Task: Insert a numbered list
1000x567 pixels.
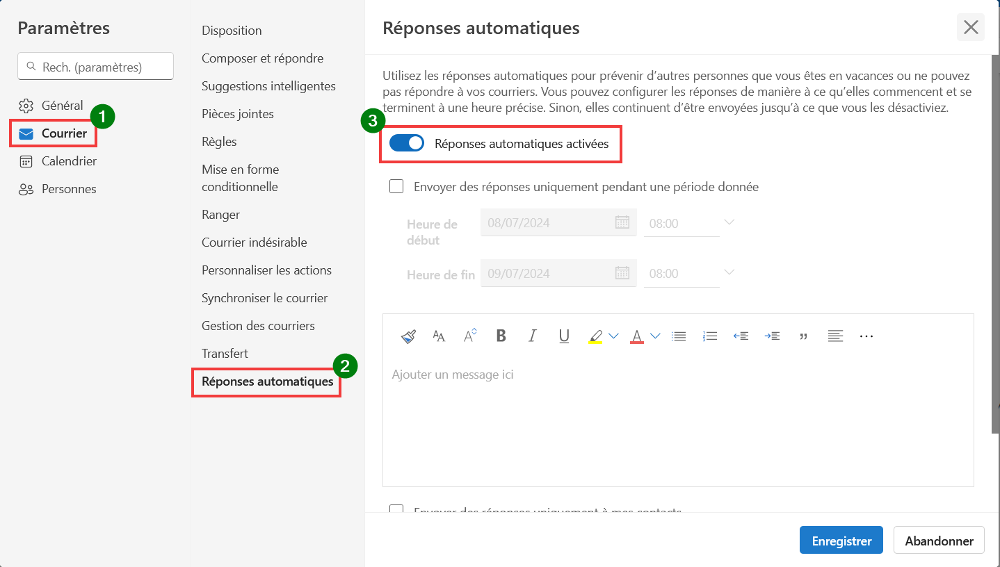Action: pos(710,336)
